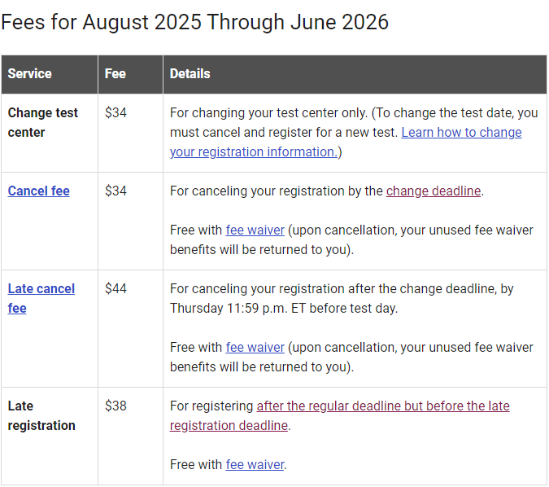Image resolution: width=549 pixels, height=487 pixels.
Task: Click 'fee waiver' link in Cancel fee row
Action: [x=255, y=230]
